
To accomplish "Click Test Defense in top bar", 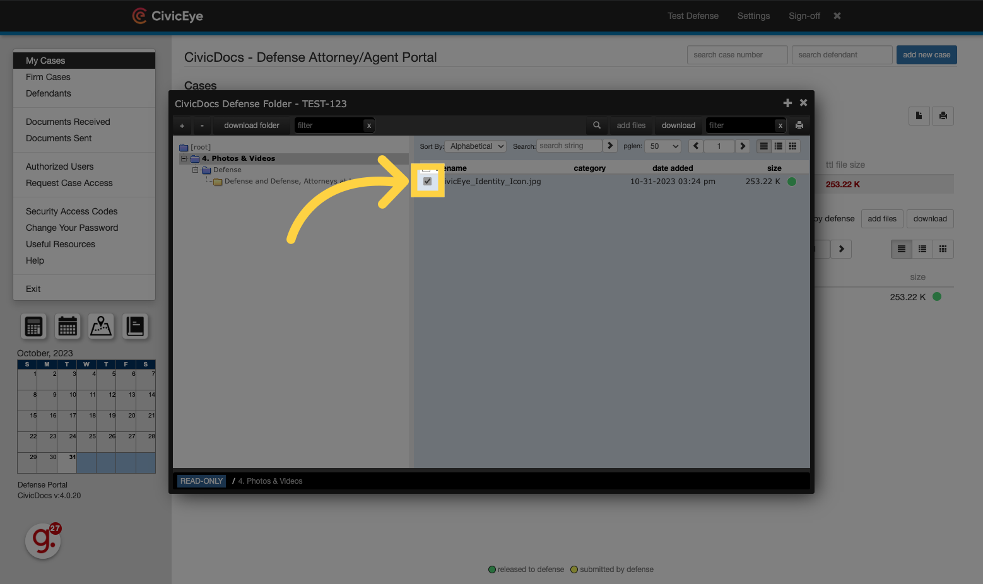I will click(x=693, y=16).
